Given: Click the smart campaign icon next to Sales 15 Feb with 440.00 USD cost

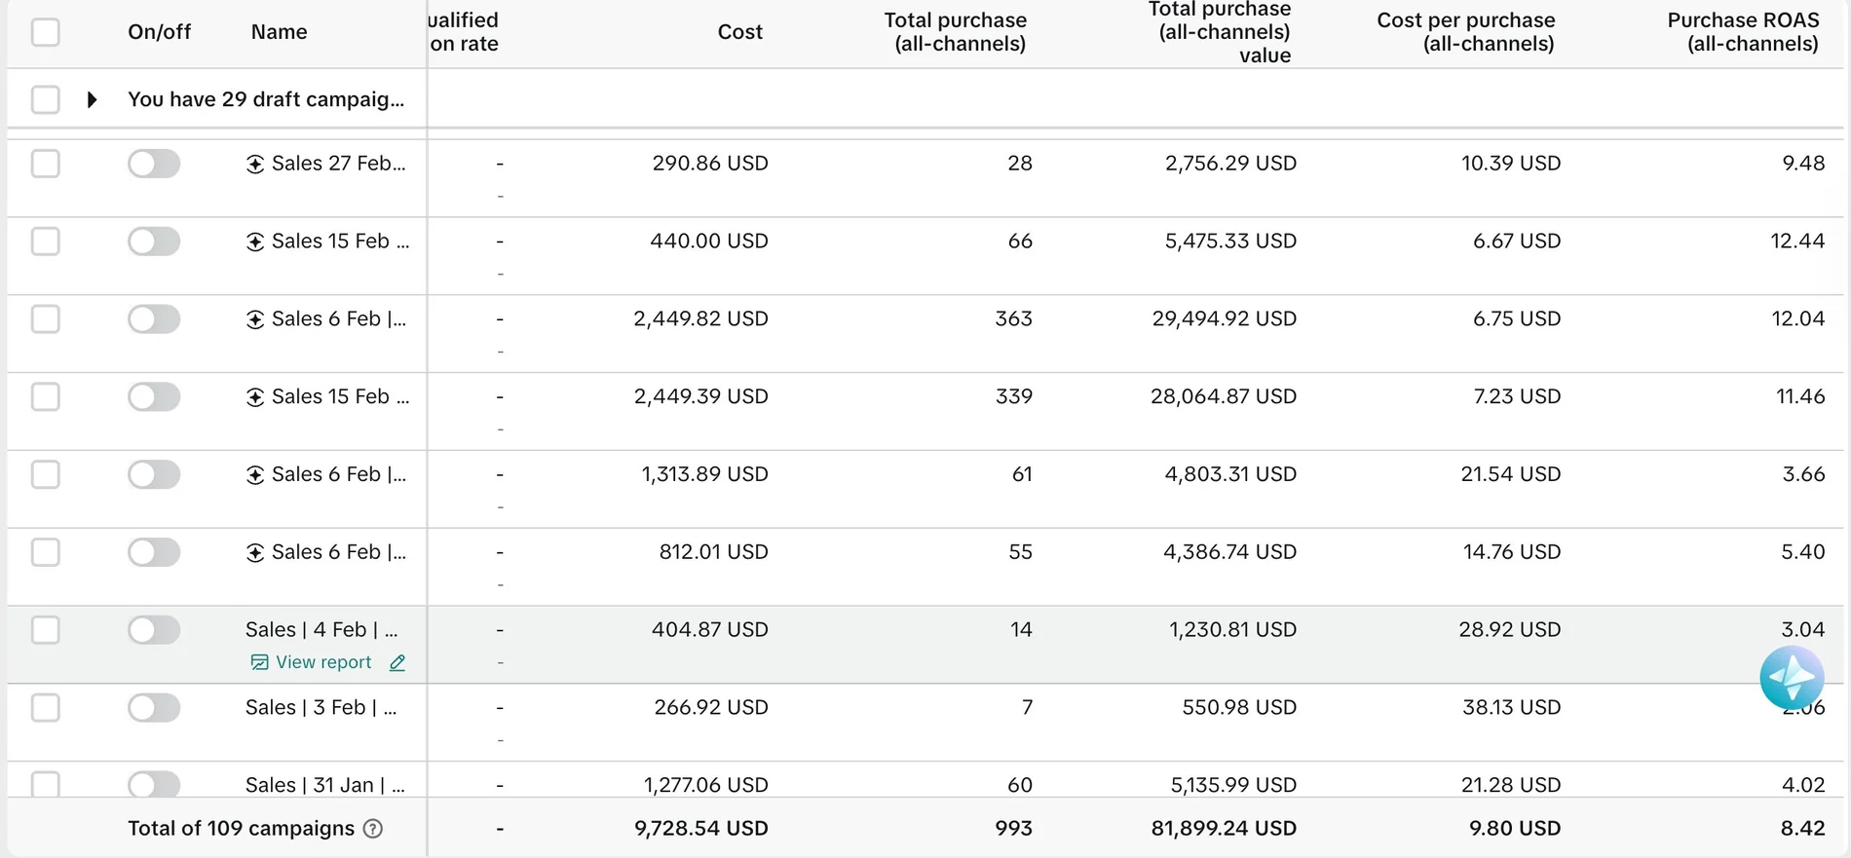Looking at the screenshot, I should 255,242.
